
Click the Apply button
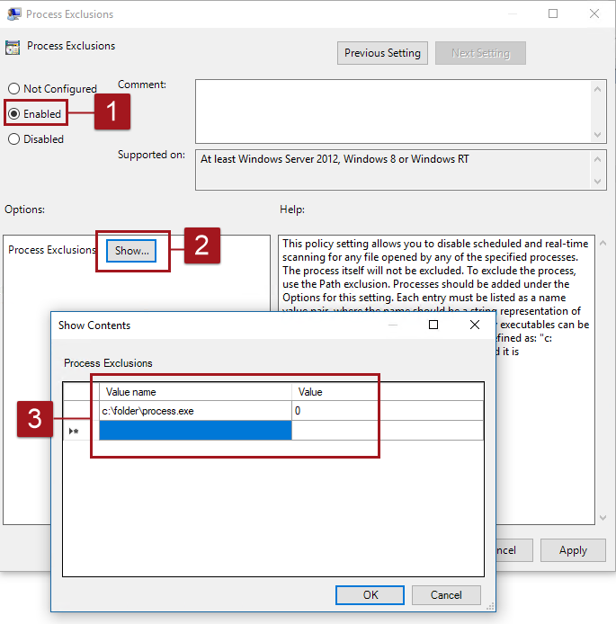(573, 550)
